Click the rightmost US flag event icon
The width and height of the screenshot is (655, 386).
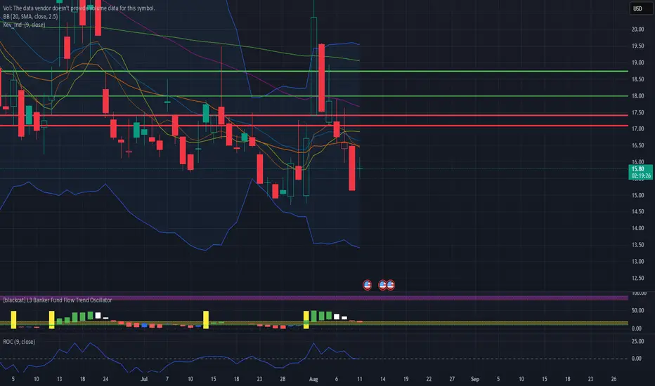391,285
